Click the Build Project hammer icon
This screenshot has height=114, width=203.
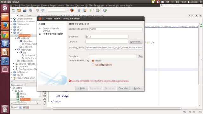pos(79,10)
